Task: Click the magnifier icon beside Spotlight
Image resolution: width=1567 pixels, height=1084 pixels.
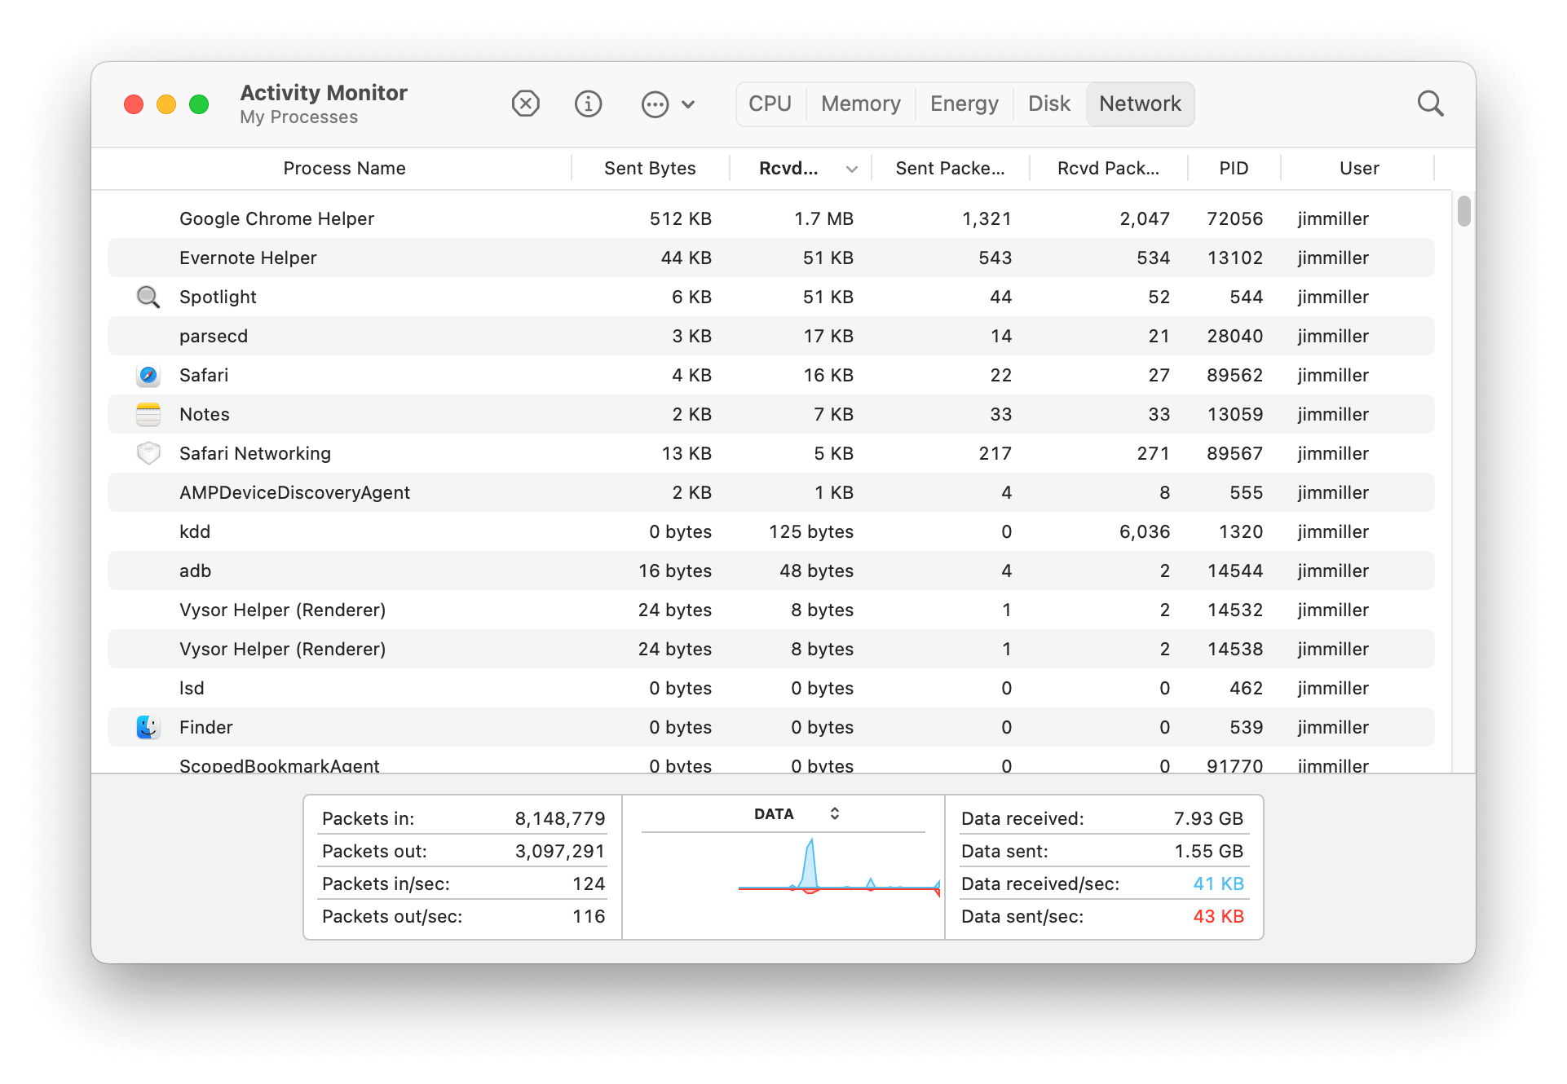Action: tap(148, 297)
